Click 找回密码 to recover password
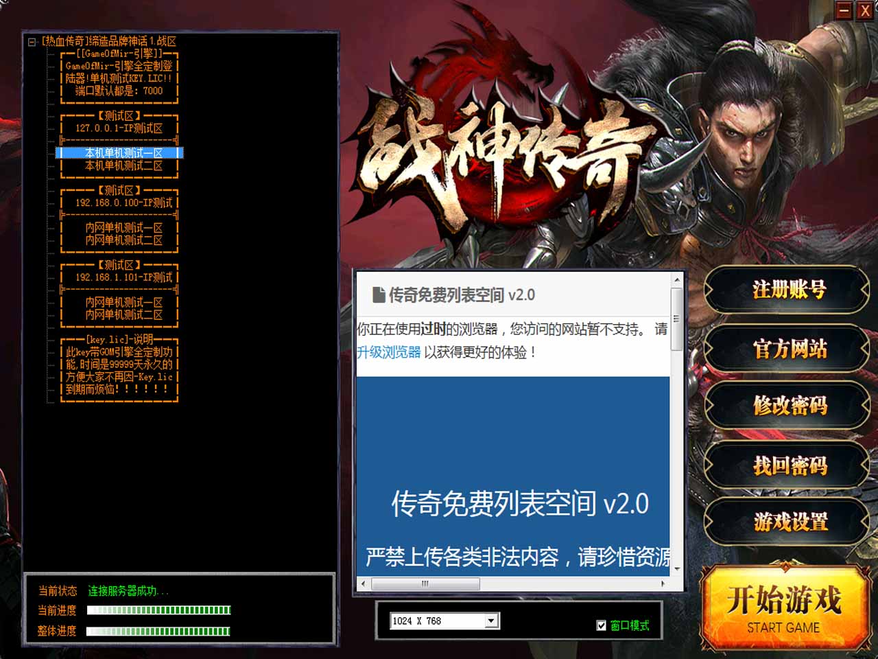Viewport: 878px width, 659px height. pyautogui.click(x=788, y=465)
